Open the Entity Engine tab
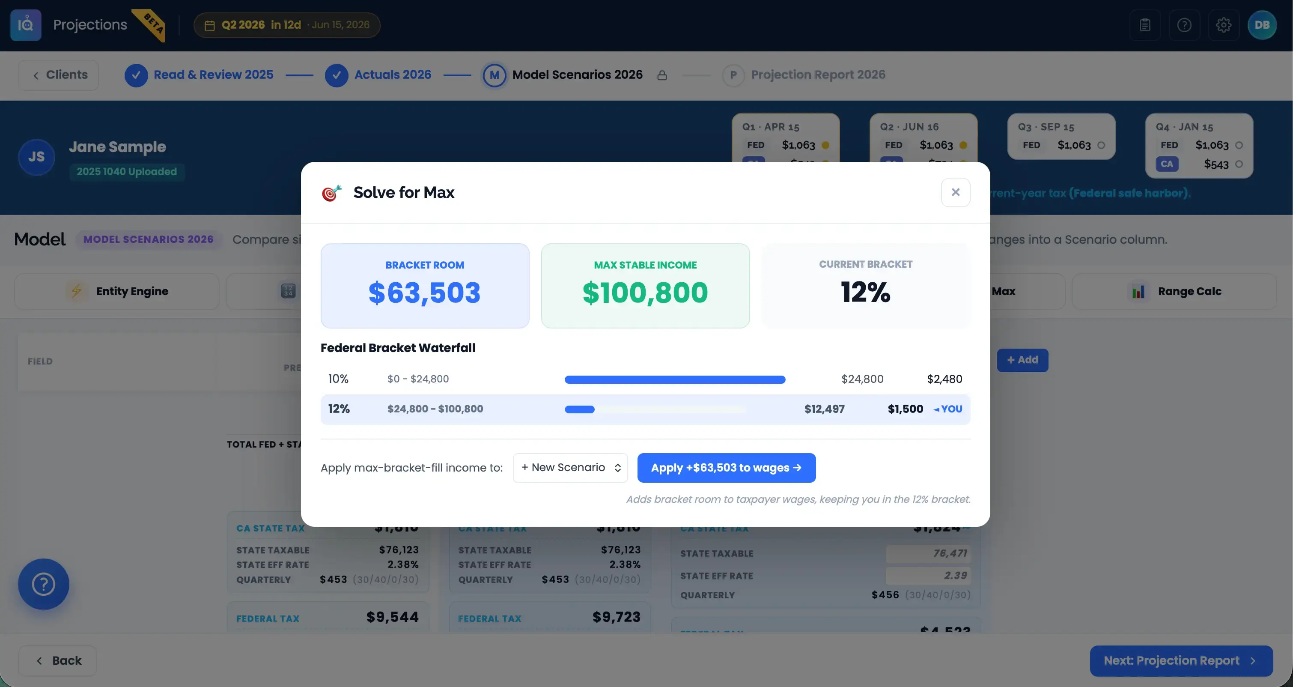1293x687 pixels. tap(117, 291)
